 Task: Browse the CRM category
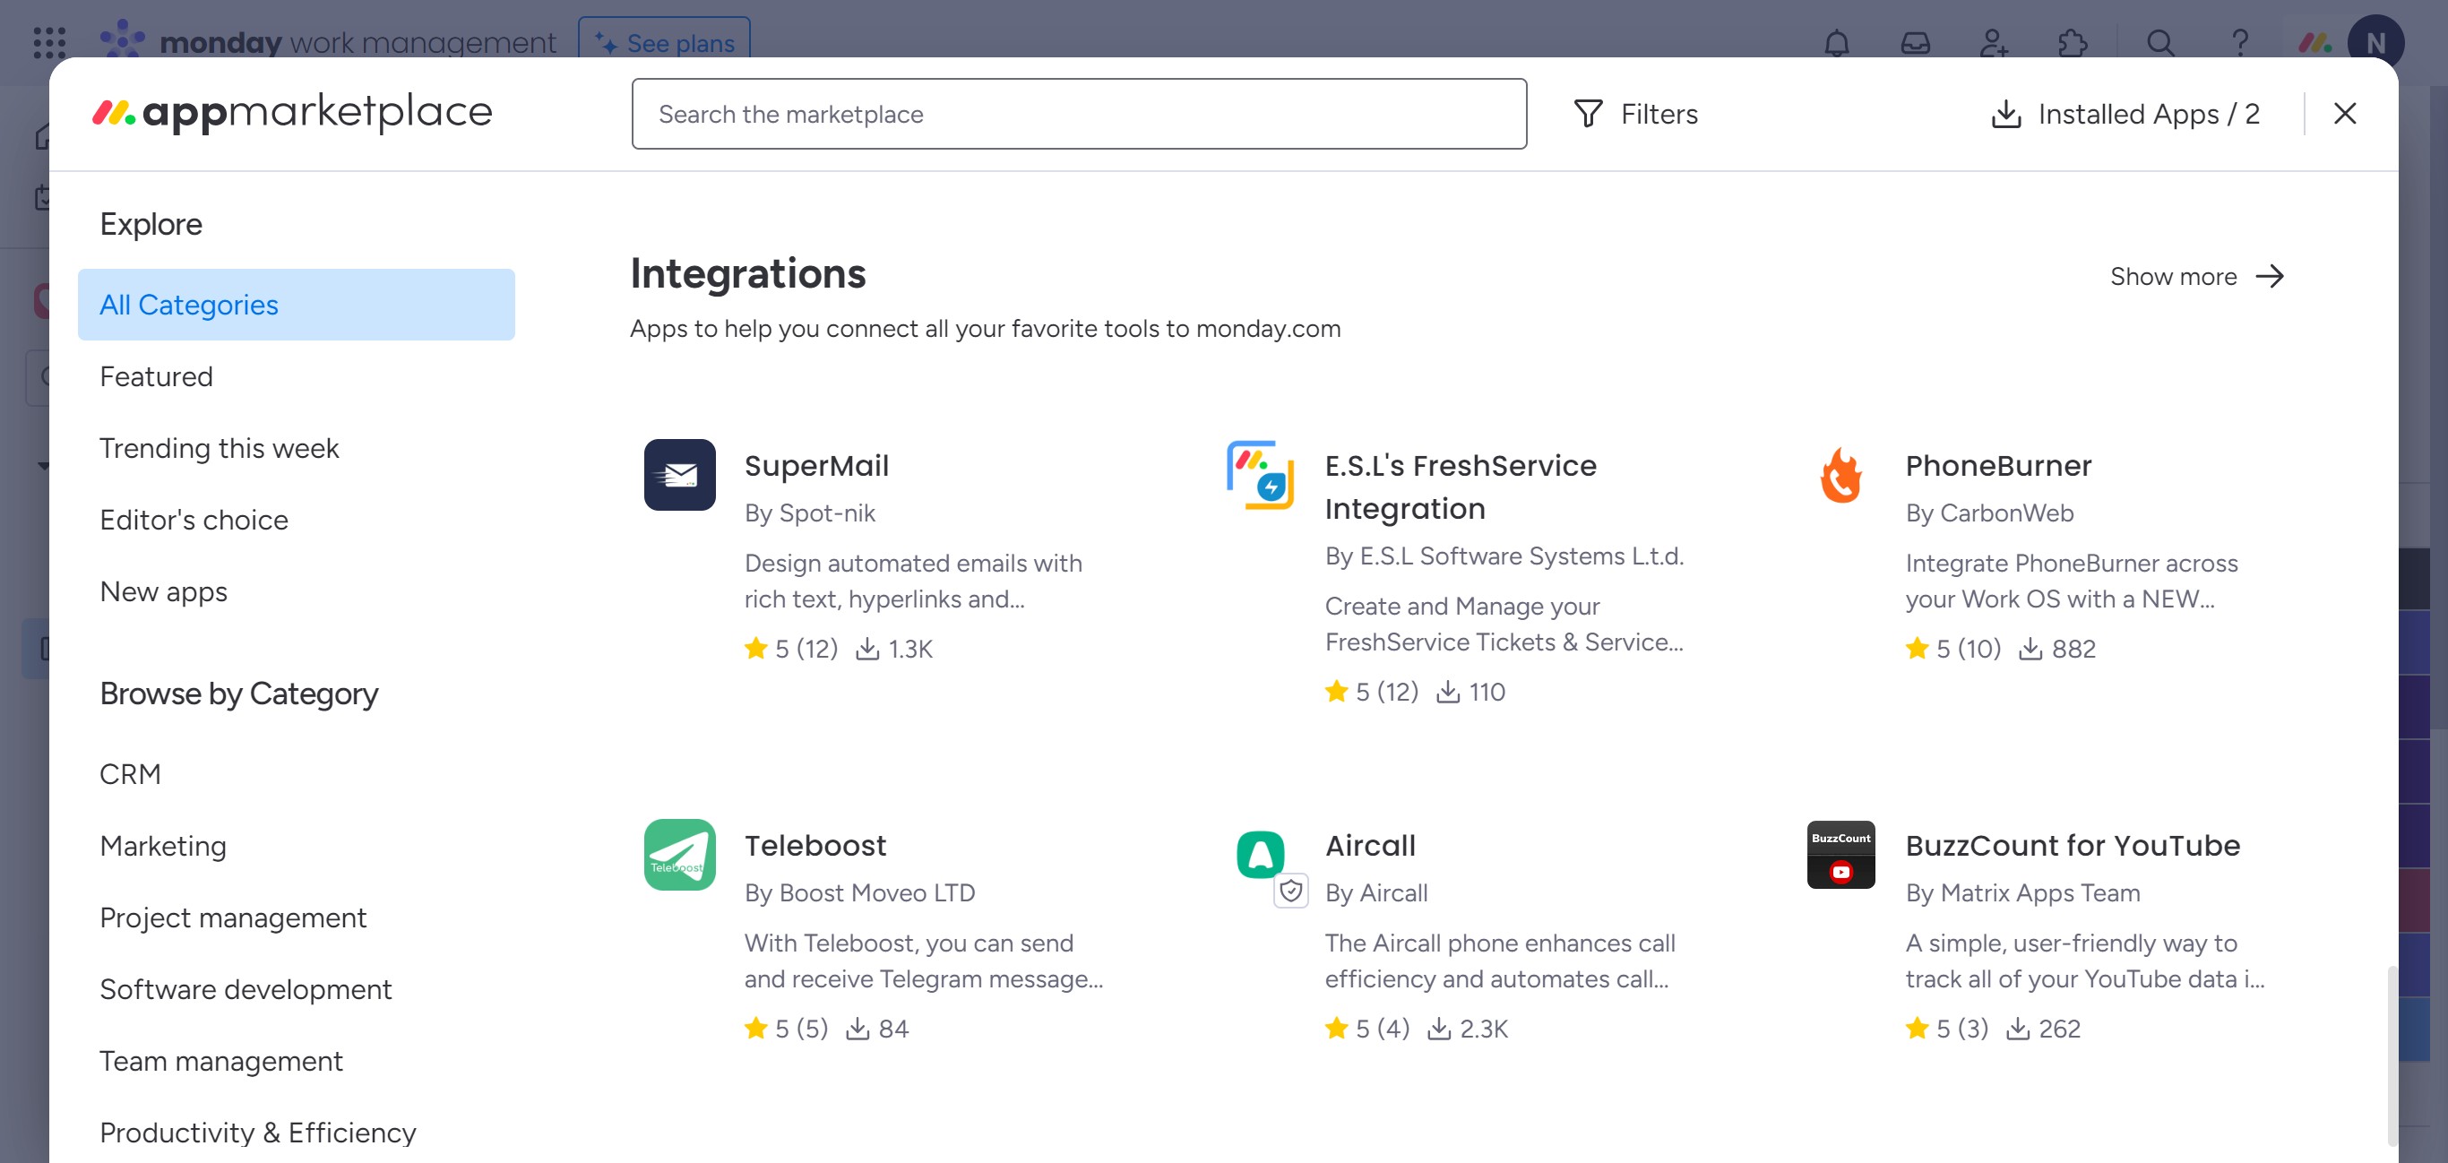pyautogui.click(x=130, y=773)
